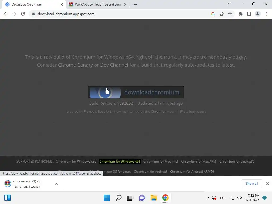The image size is (272, 204).
Task: Open the clock showing 7:52 PM
Action: point(252,198)
